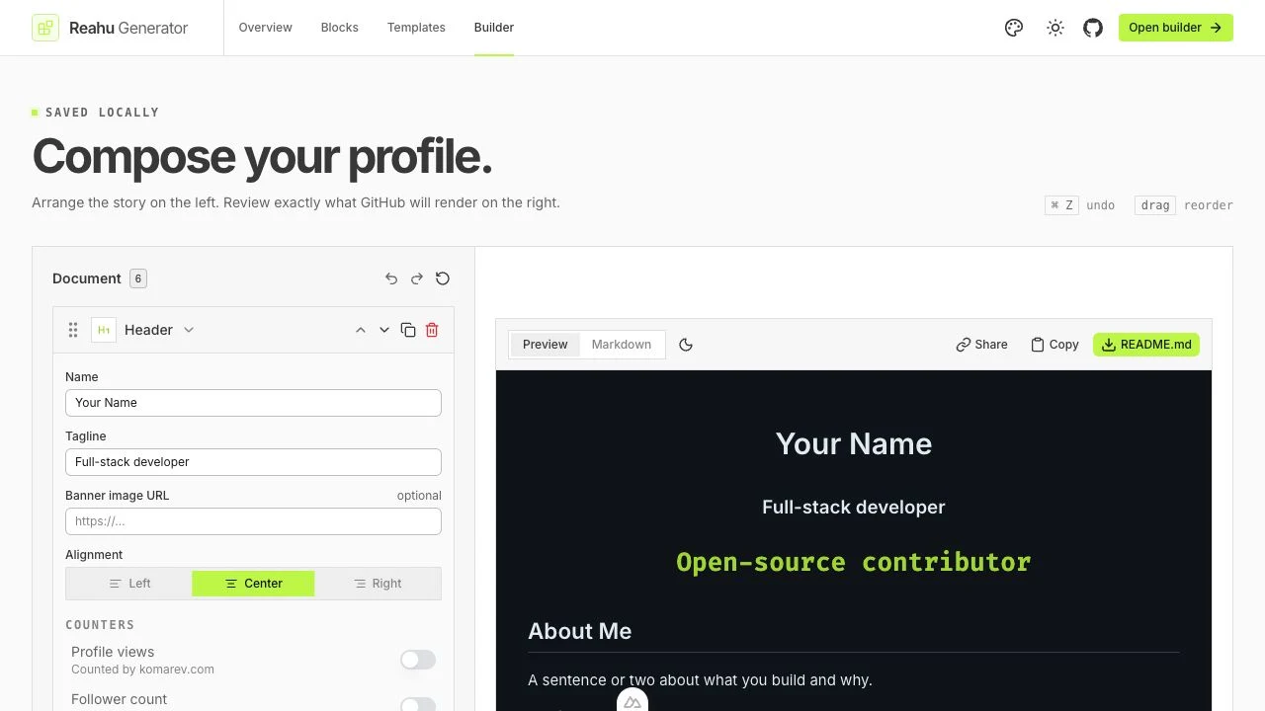
Task: Set alignment to Left
Action: click(130, 584)
